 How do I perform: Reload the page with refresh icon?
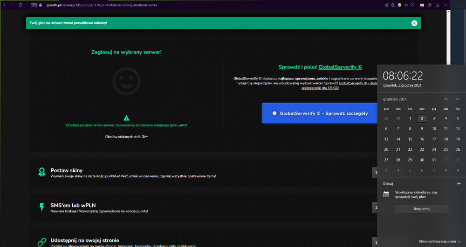coord(21,5)
